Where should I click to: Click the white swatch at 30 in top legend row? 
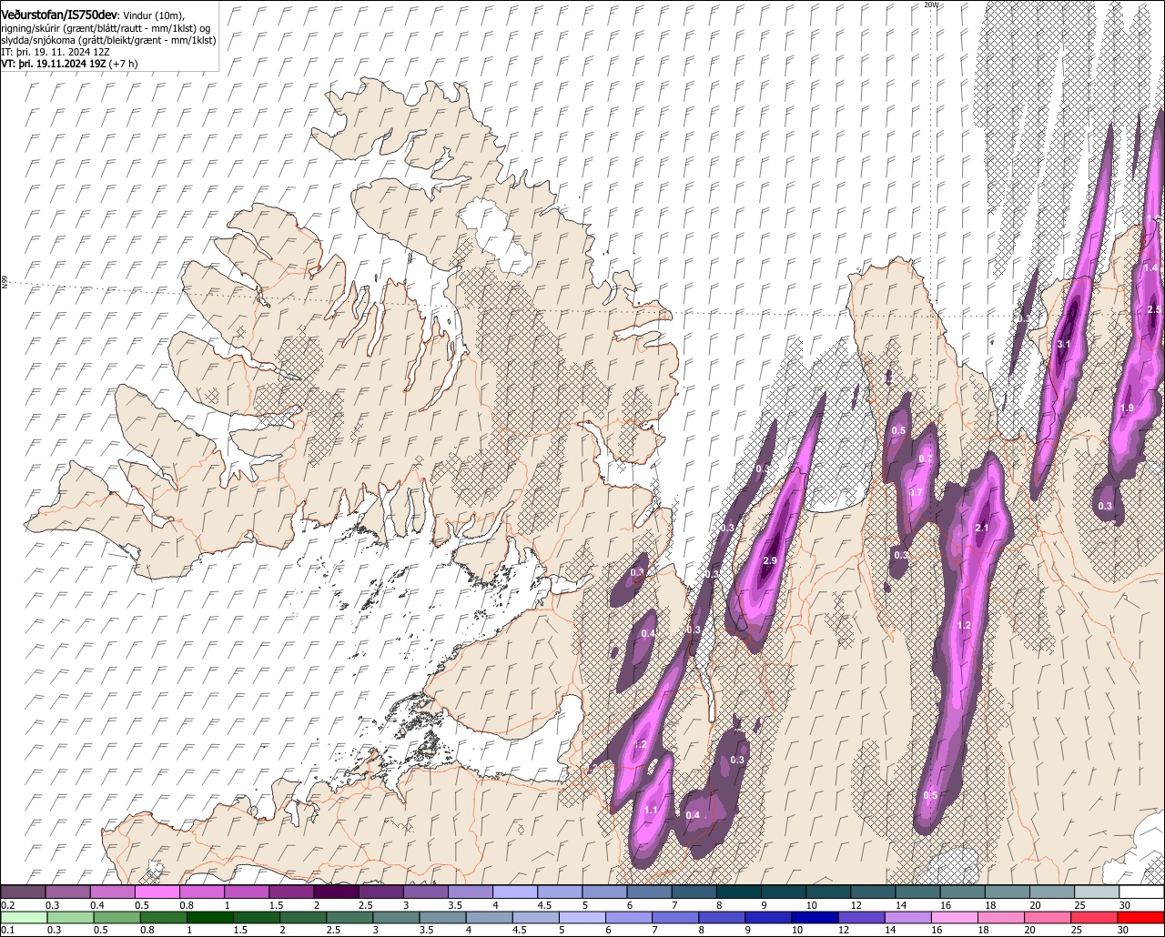(1142, 892)
